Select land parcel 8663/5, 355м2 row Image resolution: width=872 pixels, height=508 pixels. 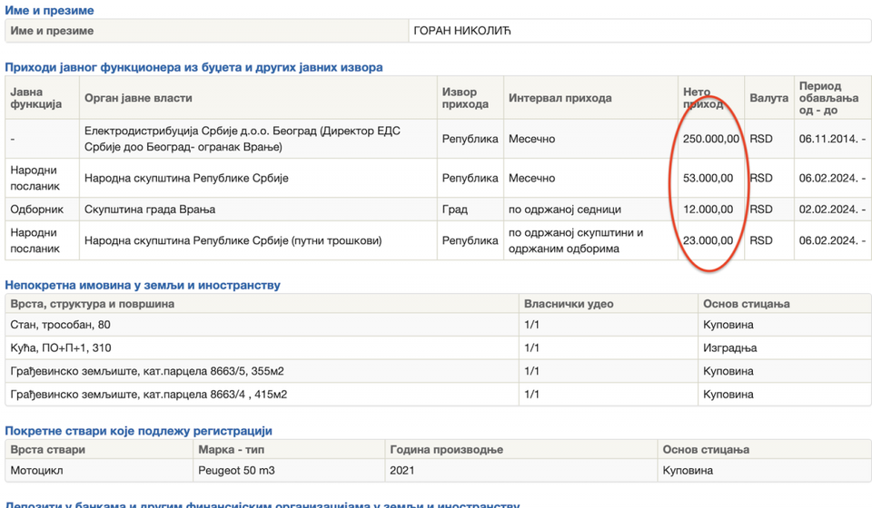(438, 371)
